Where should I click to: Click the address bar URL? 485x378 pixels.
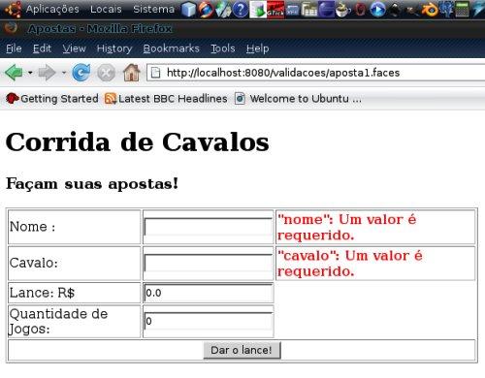click(283, 73)
